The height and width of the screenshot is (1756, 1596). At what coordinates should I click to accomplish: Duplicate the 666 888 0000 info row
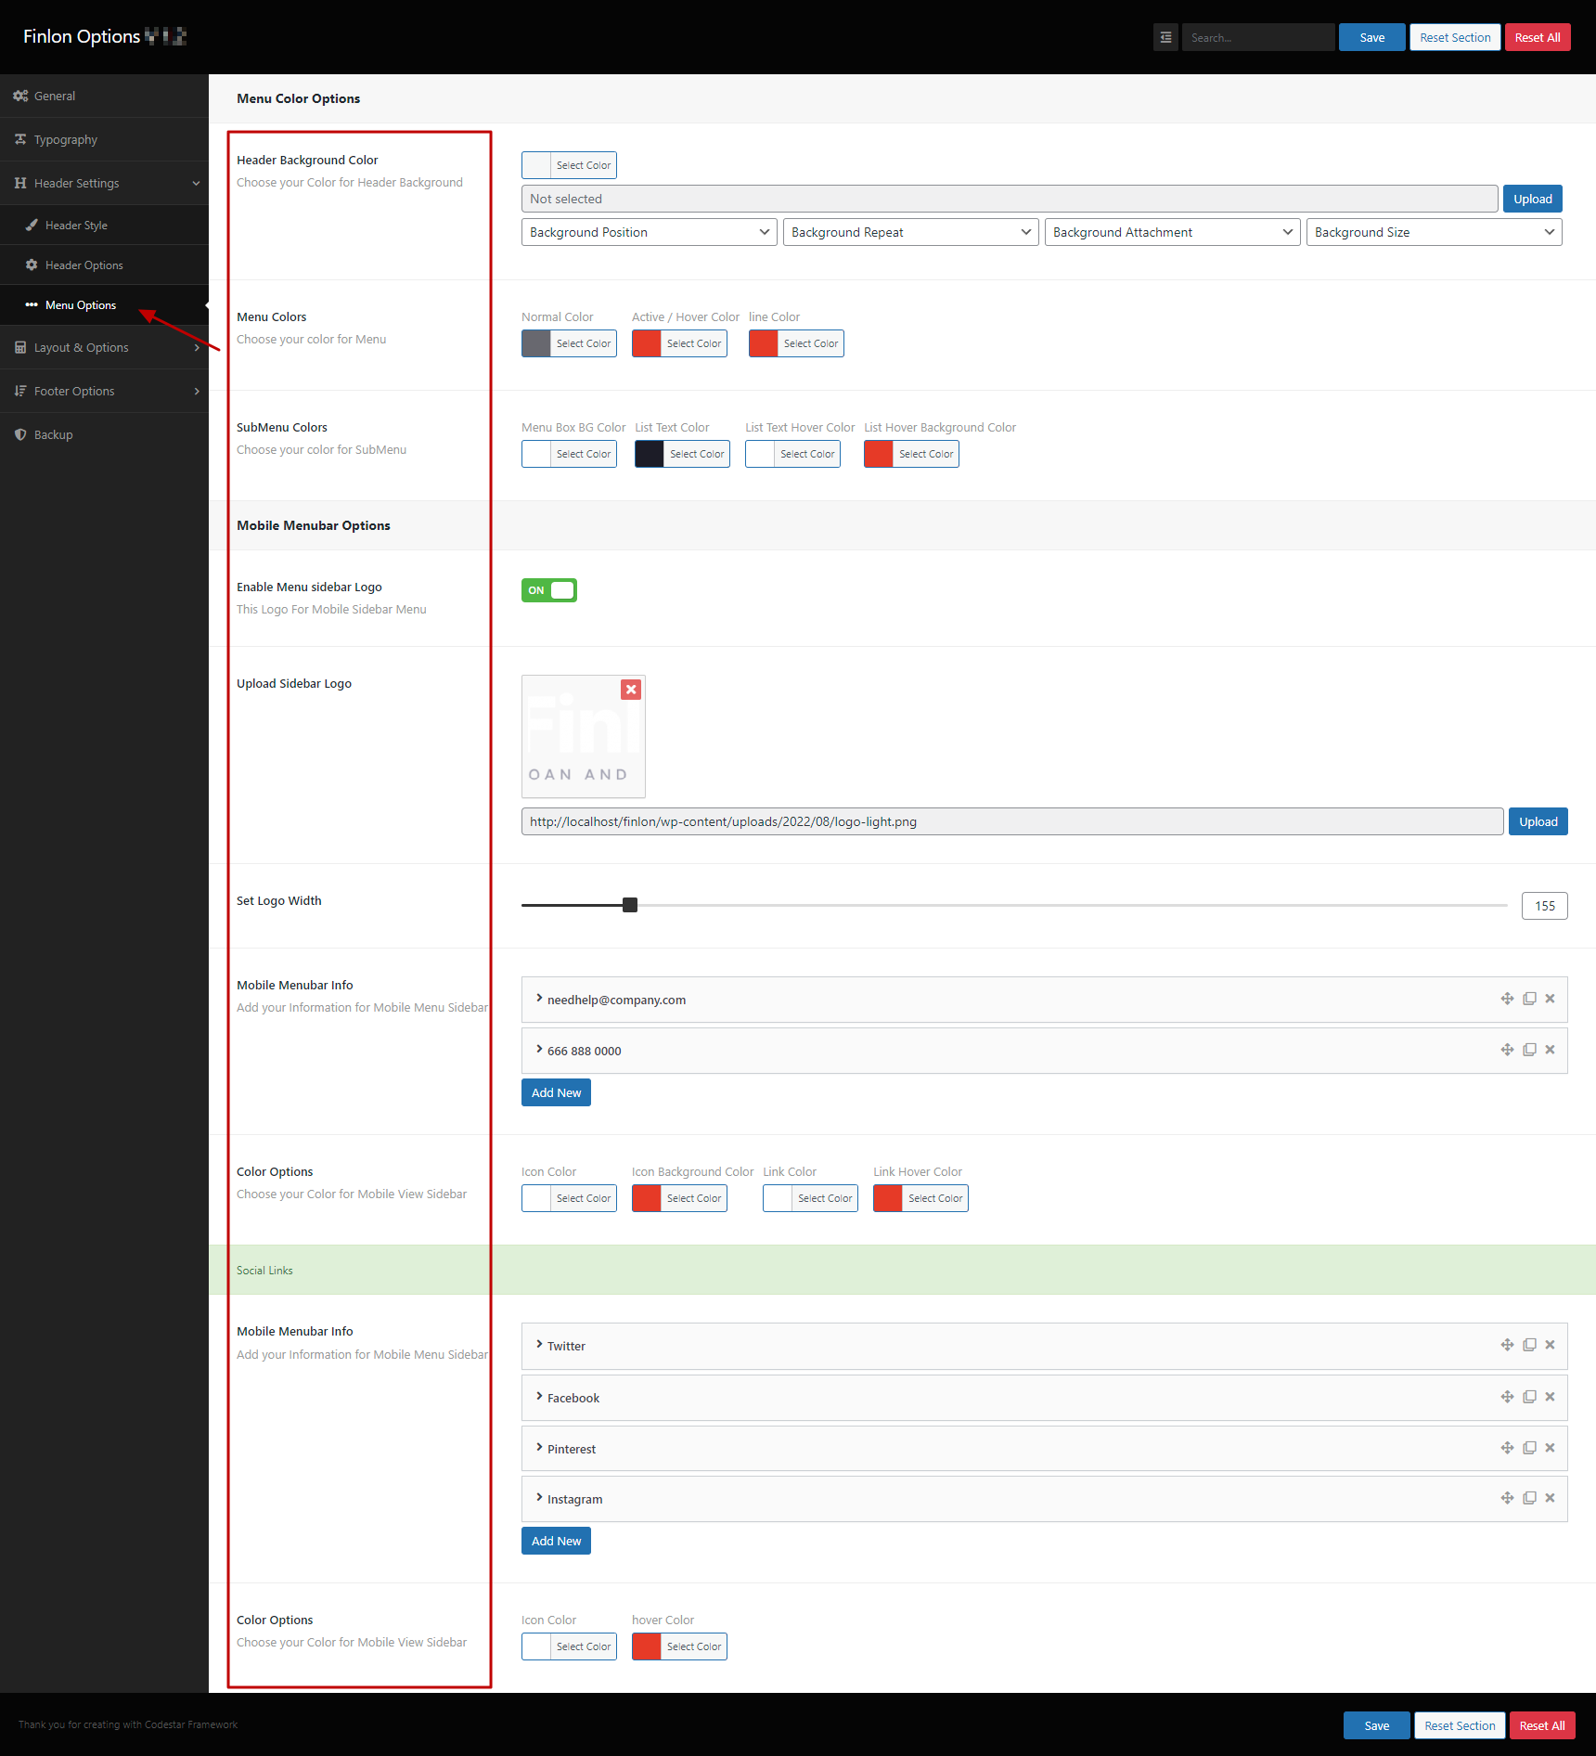pos(1529,1050)
